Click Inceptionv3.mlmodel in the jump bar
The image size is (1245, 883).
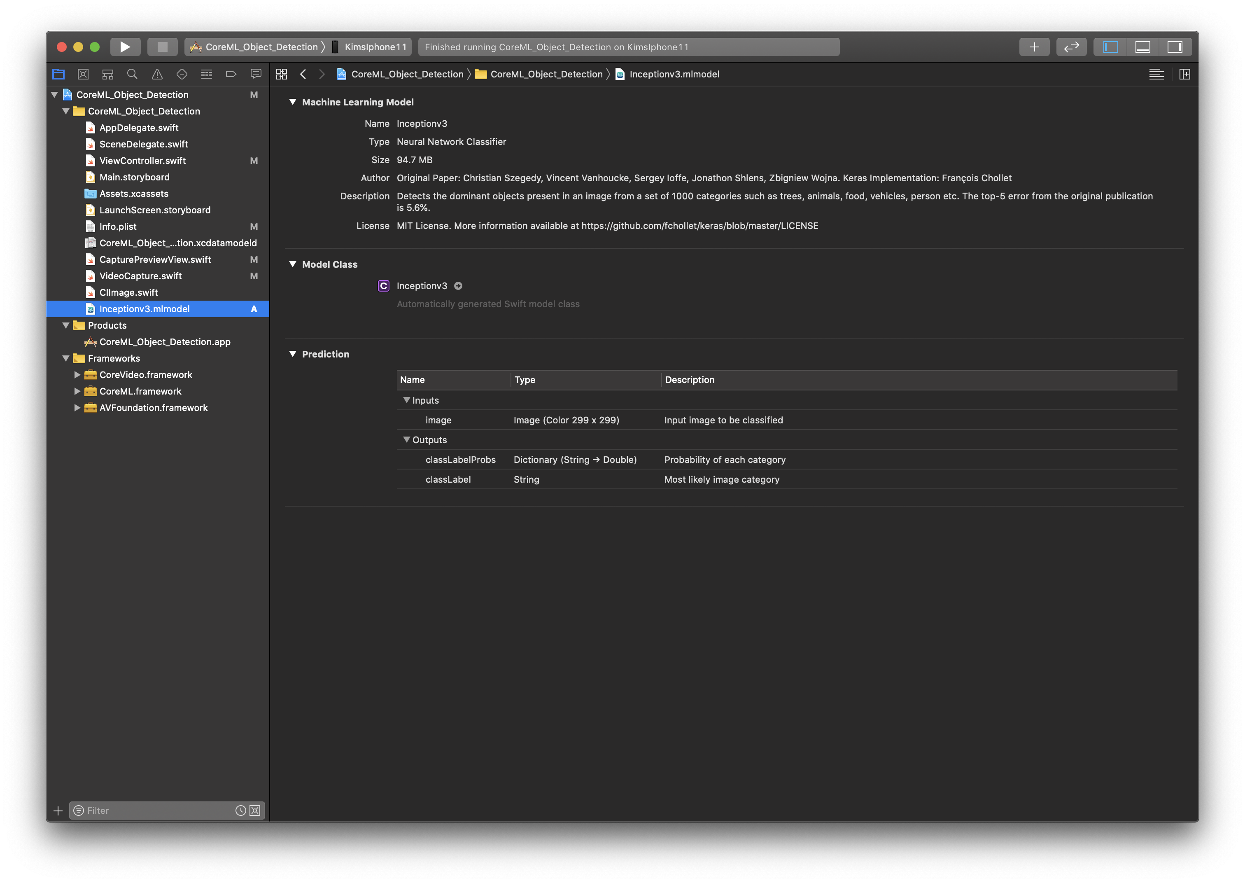674,74
